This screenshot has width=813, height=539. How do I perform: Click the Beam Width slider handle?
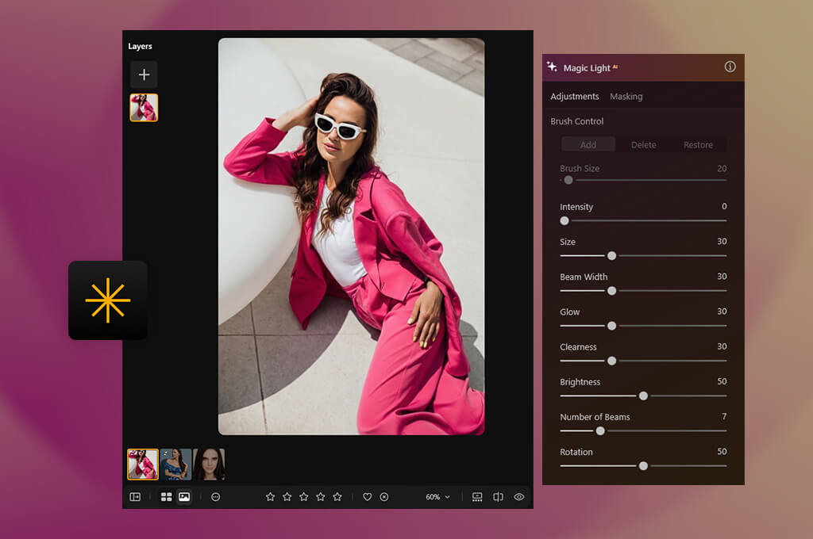pos(612,291)
